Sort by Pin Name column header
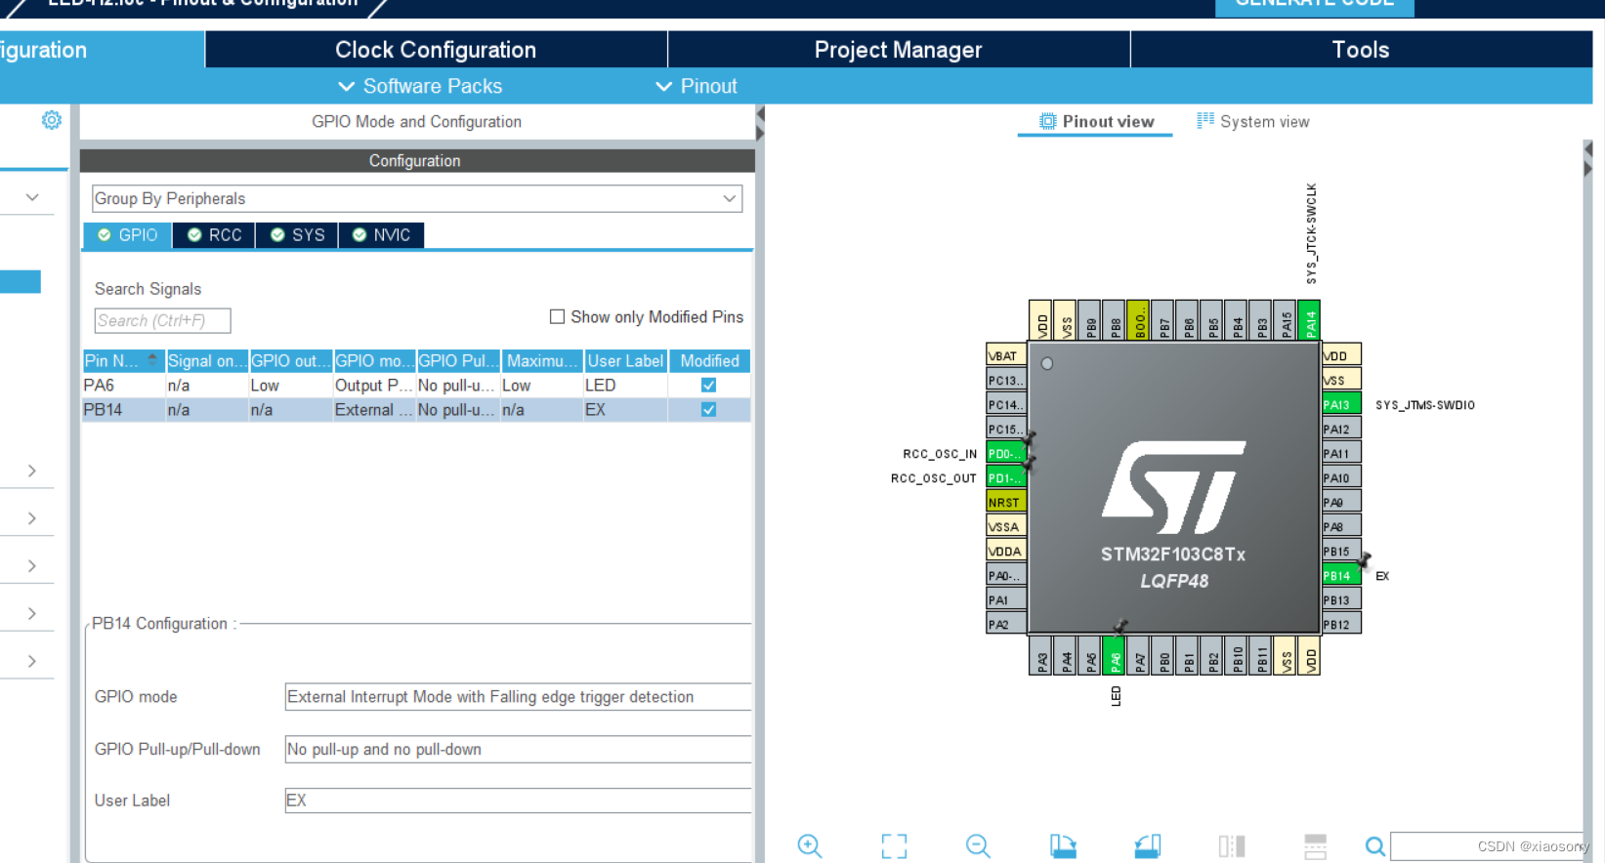This screenshot has height=863, width=1605. (x=123, y=361)
